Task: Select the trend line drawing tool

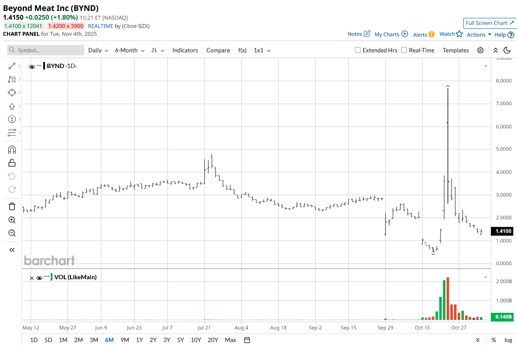Action: point(12,66)
